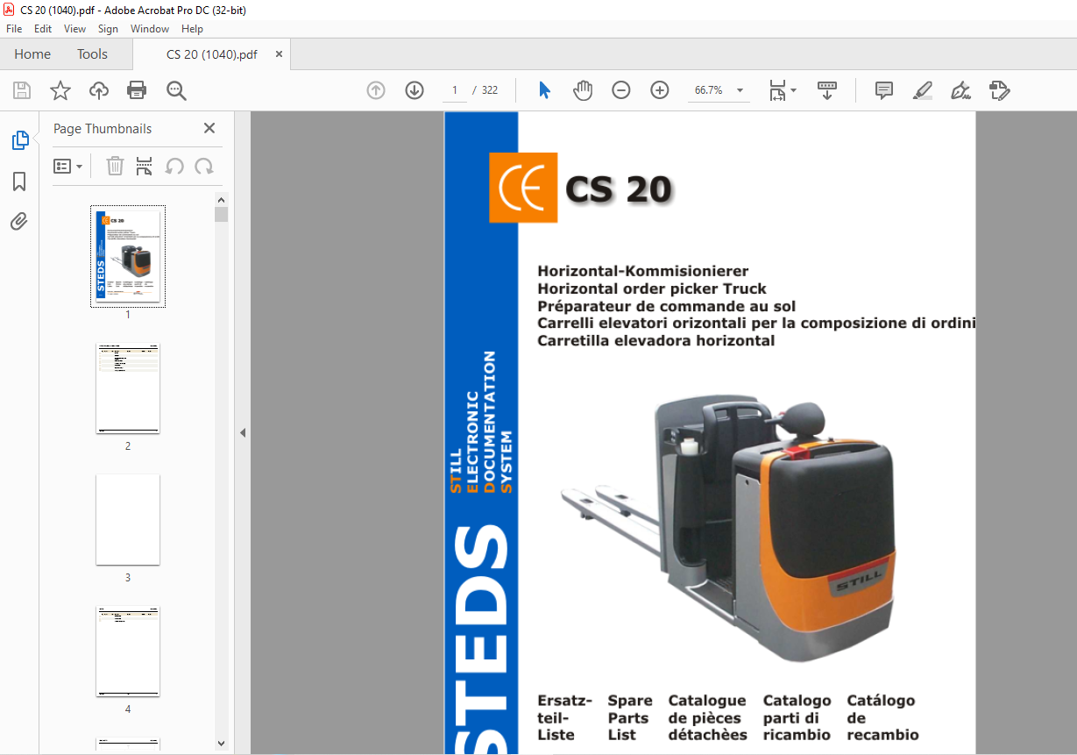
Task: Select page 1 thumbnail
Action: 128,257
